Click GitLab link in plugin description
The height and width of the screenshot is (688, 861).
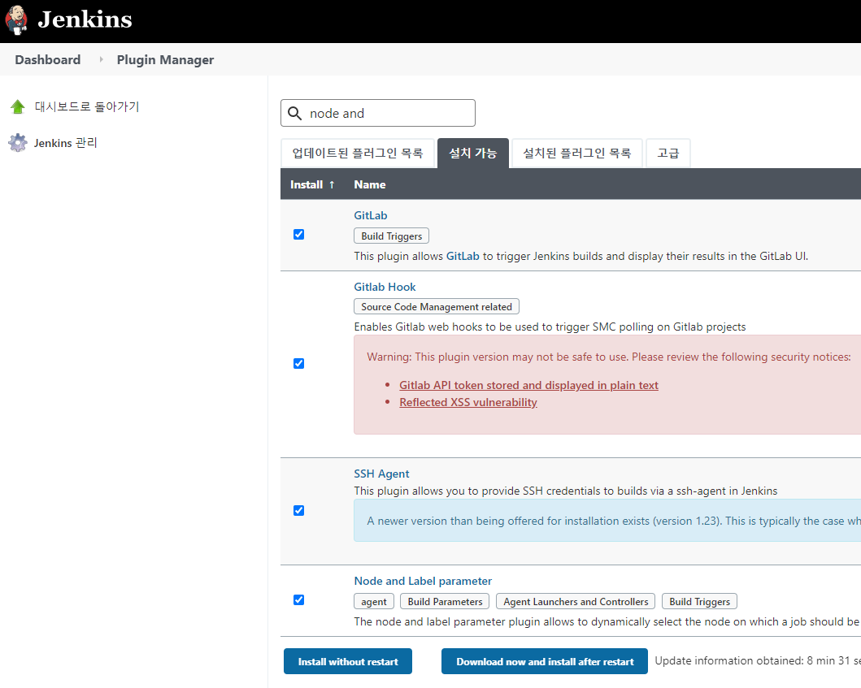point(463,256)
